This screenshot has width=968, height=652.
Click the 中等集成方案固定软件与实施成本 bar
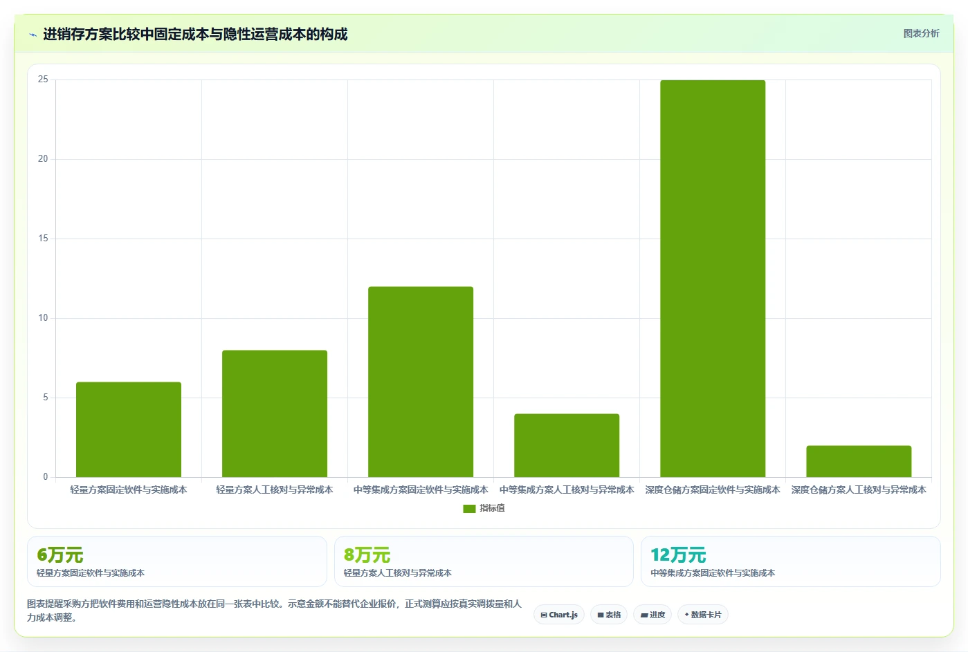[x=421, y=382]
